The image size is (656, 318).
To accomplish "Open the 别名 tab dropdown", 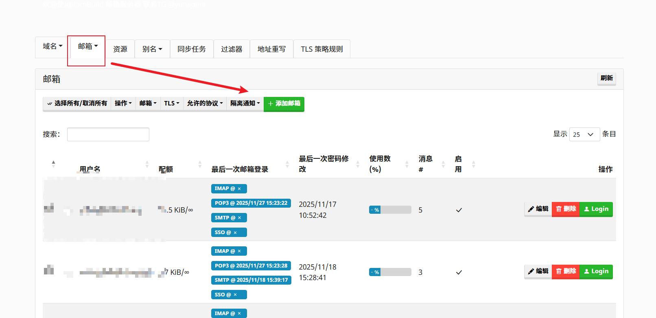I will pos(152,49).
